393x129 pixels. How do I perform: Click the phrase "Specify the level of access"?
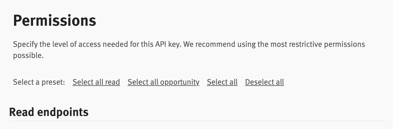tap(51, 44)
